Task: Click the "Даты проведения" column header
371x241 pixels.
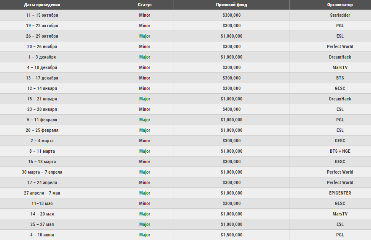Action: coord(42,5)
